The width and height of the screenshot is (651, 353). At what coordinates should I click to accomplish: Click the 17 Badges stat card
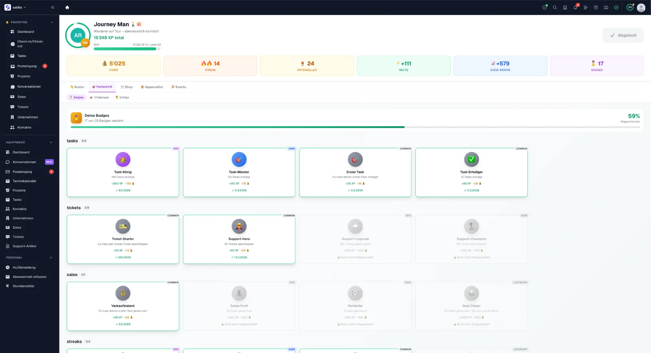click(x=597, y=66)
